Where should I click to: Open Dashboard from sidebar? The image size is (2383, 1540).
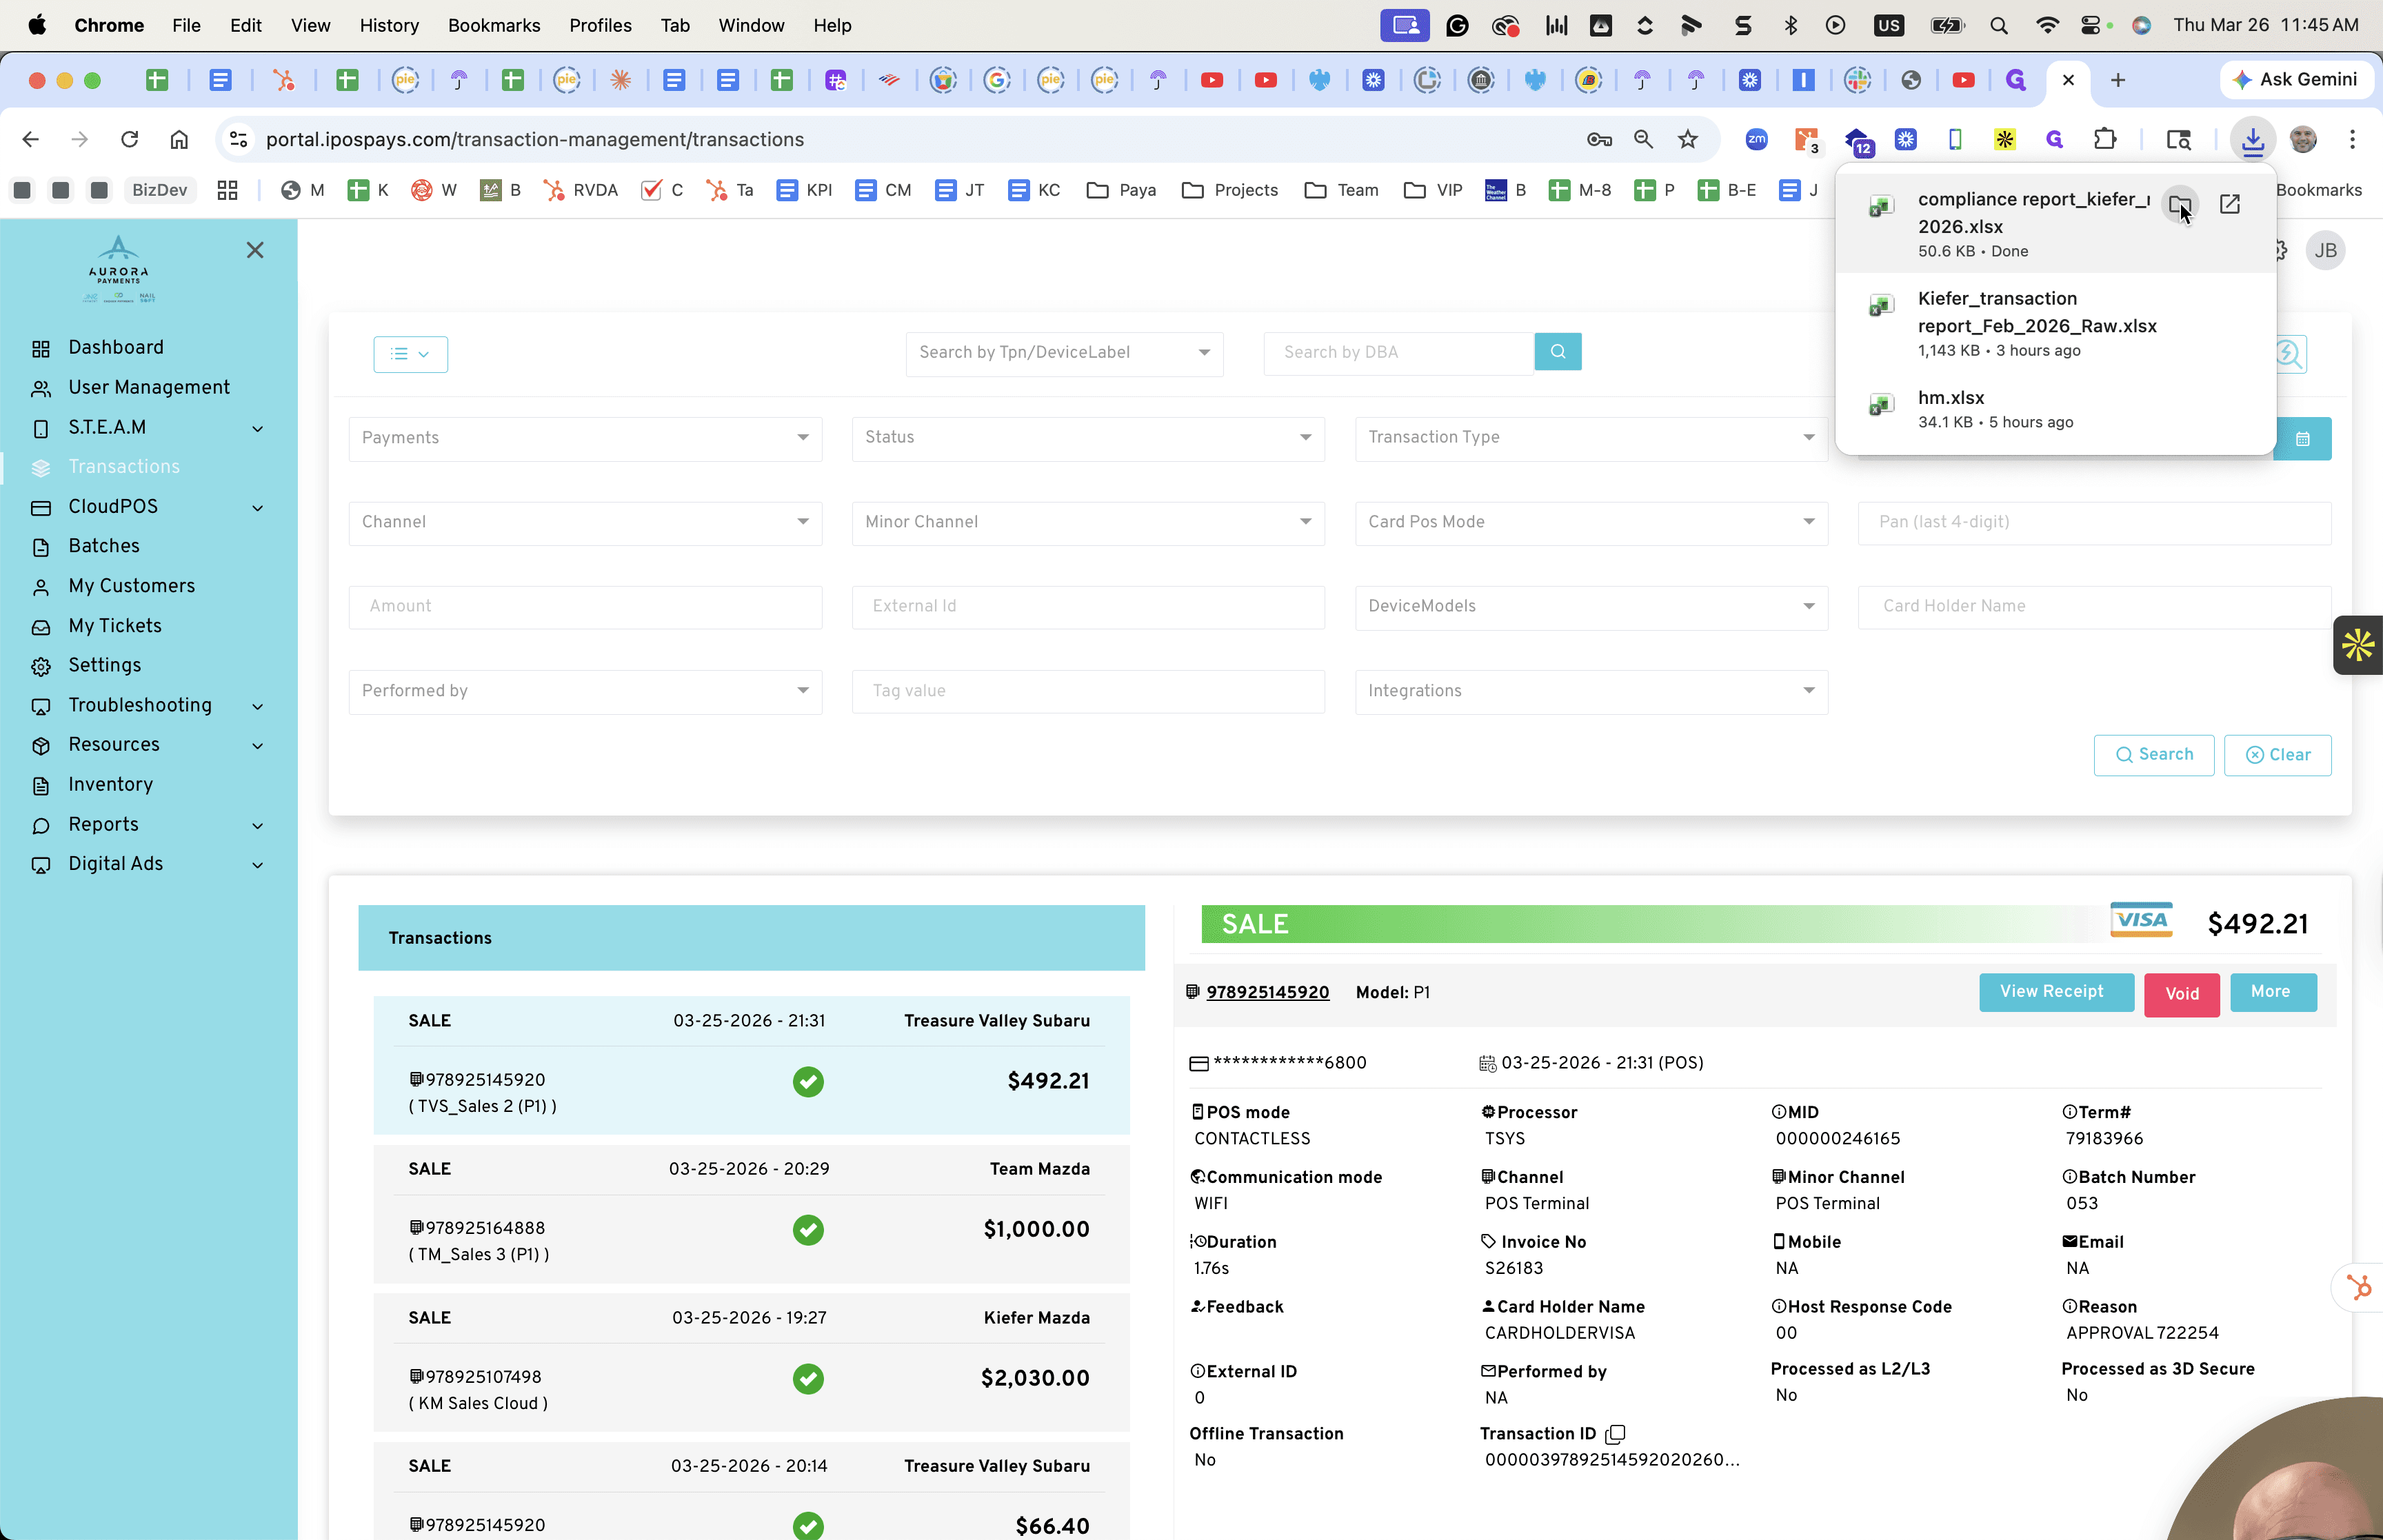pos(116,348)
